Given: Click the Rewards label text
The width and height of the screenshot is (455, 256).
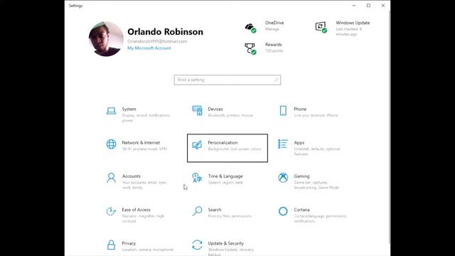Looking at the screenshot, I should (273, 44).
